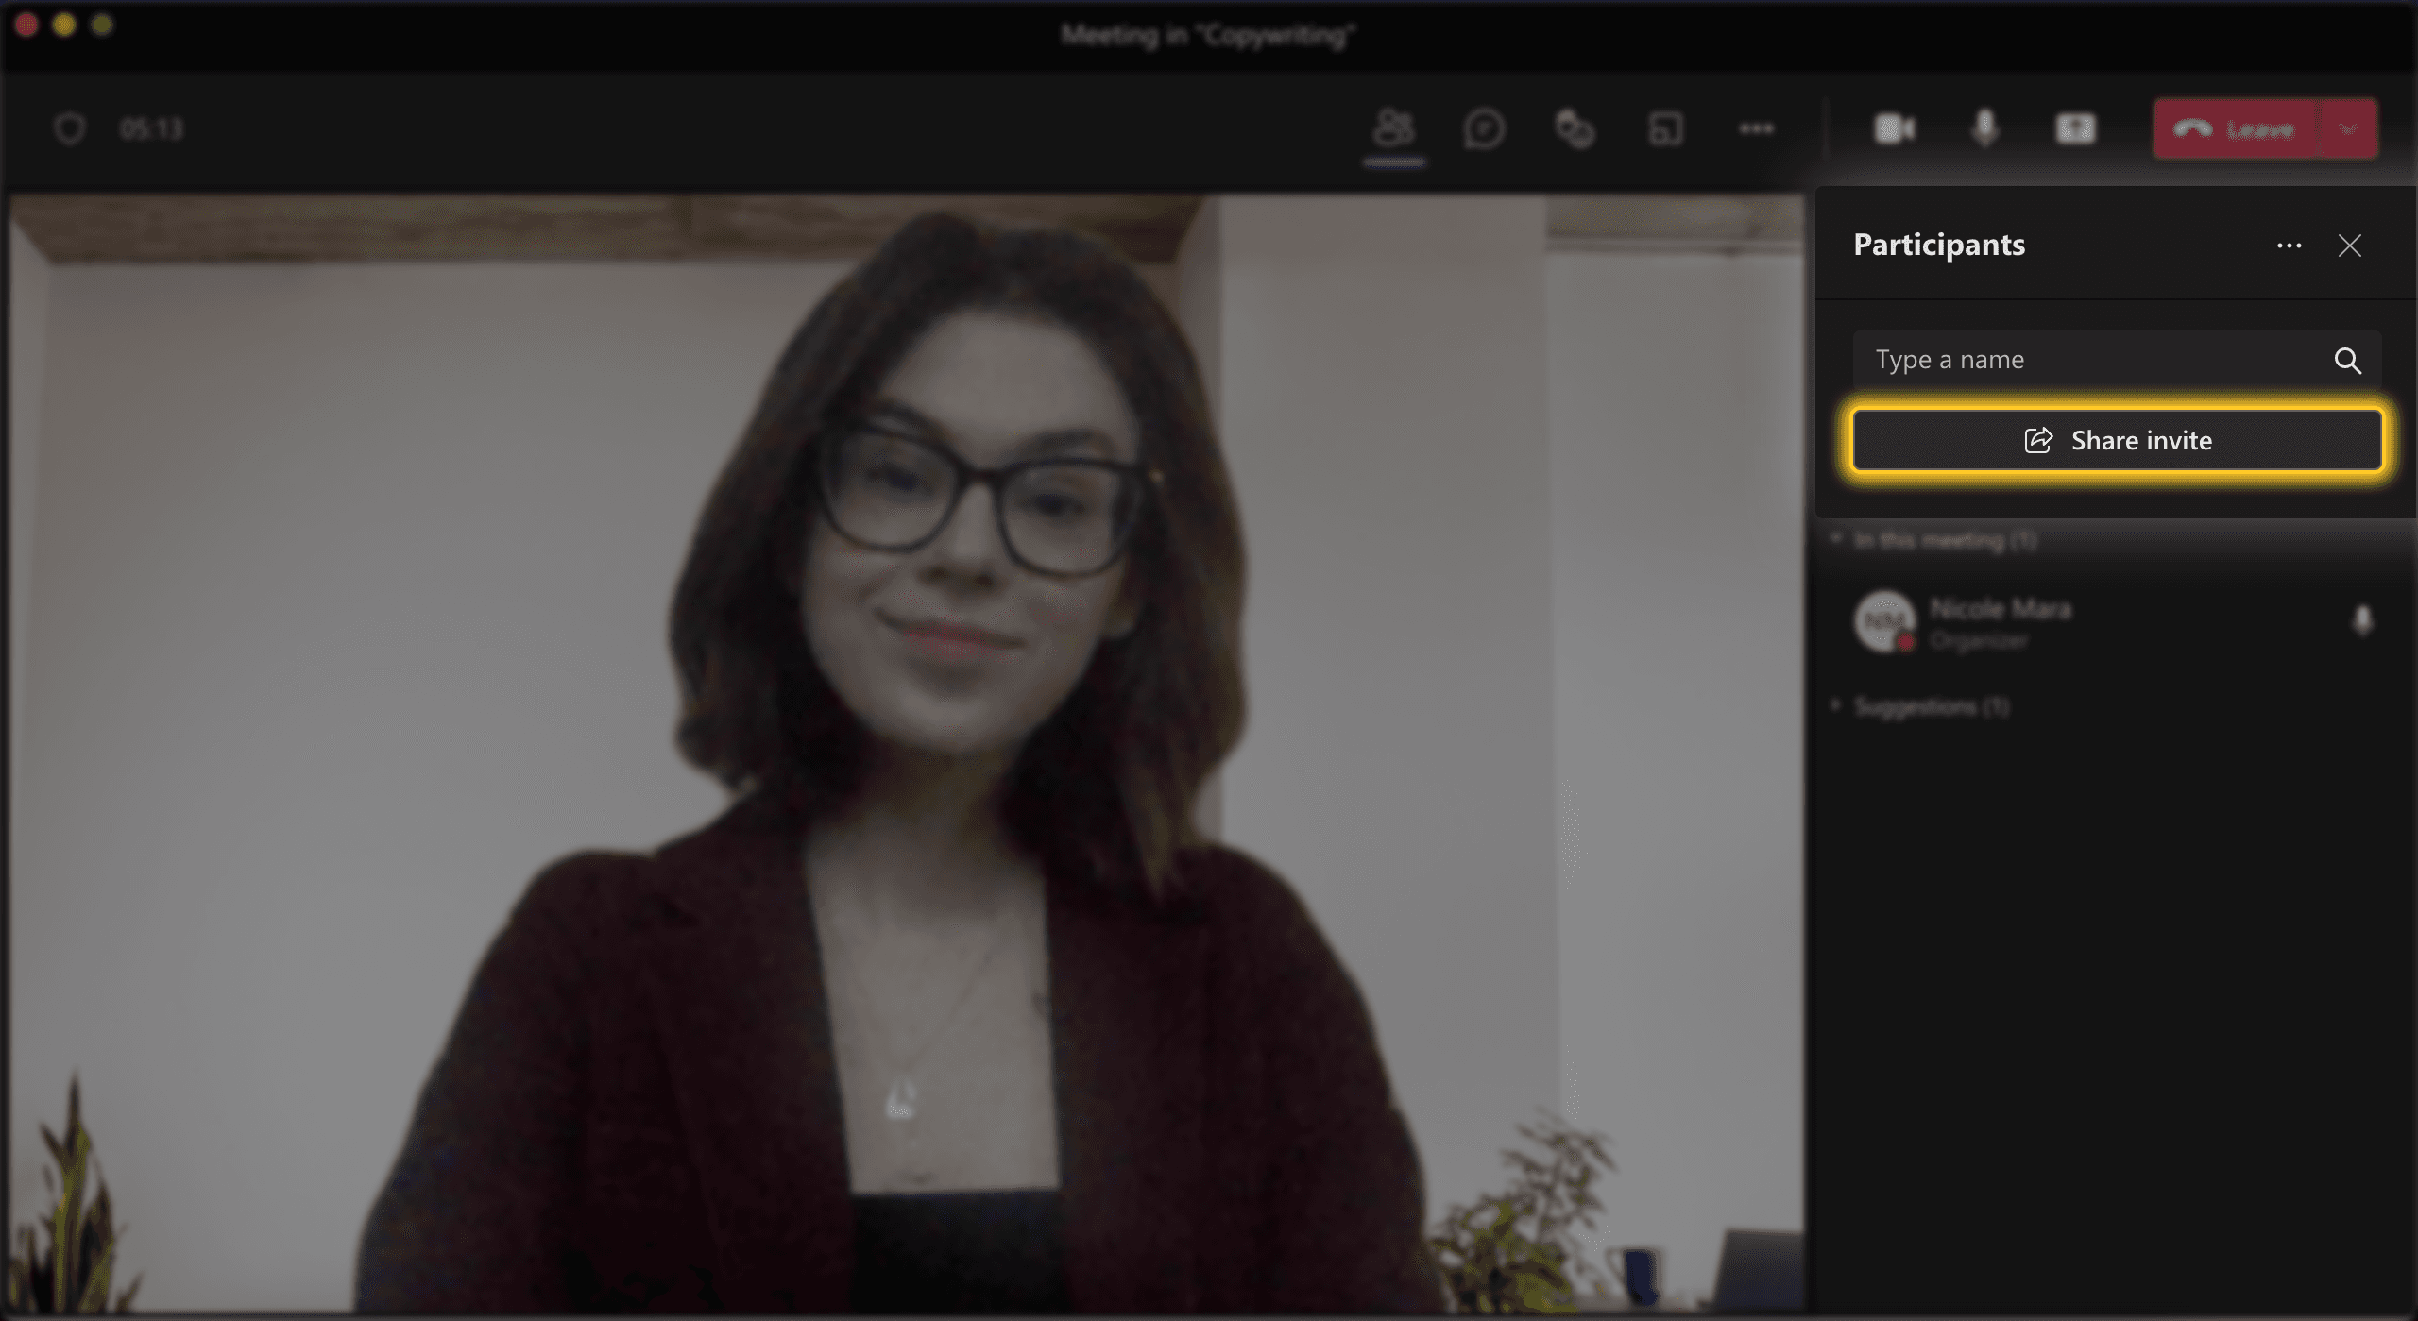This screenshot has height=1321, width=2418.
Task: Click the chat bubble icon
Action: (1482, 128)
